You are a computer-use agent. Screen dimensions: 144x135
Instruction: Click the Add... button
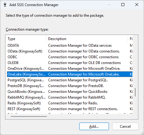tap(94, 127)
